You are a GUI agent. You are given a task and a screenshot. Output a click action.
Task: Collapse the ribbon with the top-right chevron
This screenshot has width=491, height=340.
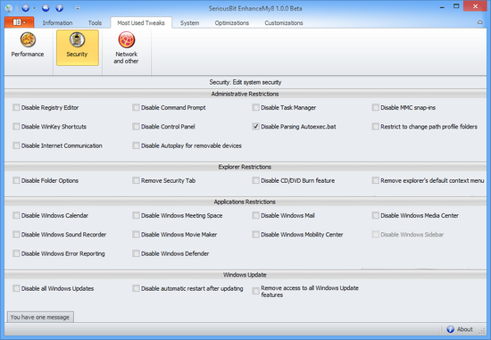tap(479, 22)
